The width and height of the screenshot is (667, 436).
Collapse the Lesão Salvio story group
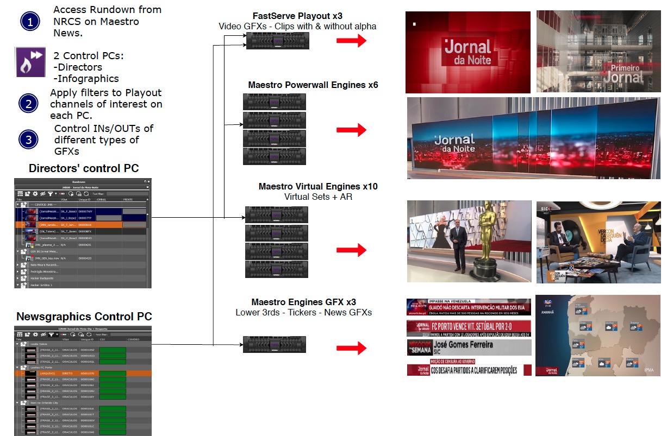pos(17,344)
